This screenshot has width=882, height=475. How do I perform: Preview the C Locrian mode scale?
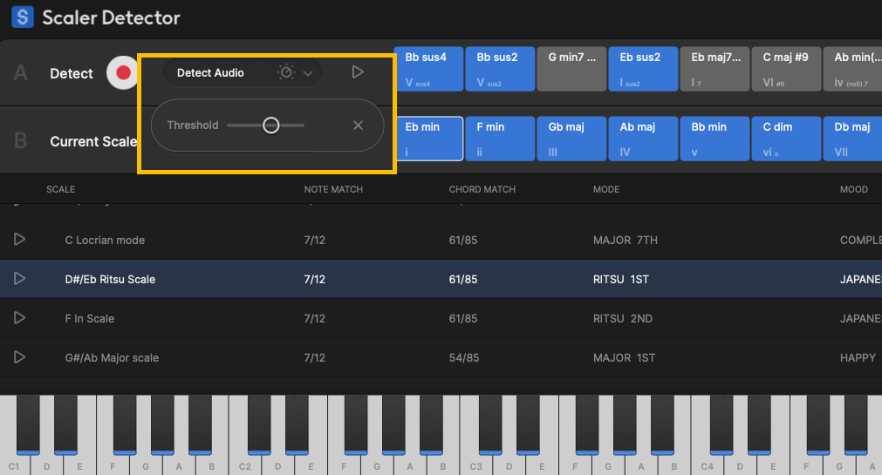(x=19, y=240)
